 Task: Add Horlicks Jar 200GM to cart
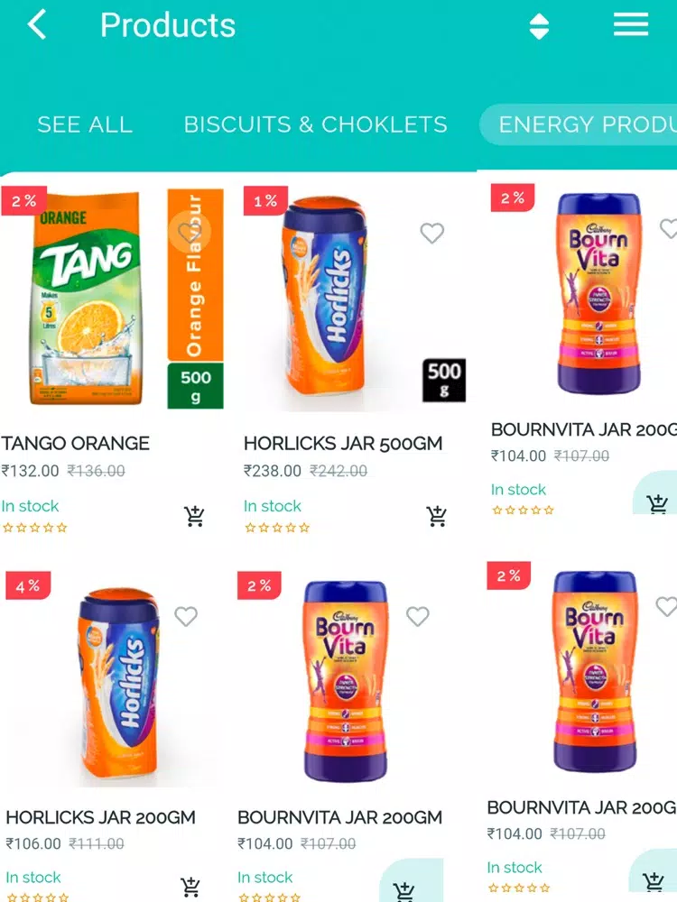click(190, 887)
